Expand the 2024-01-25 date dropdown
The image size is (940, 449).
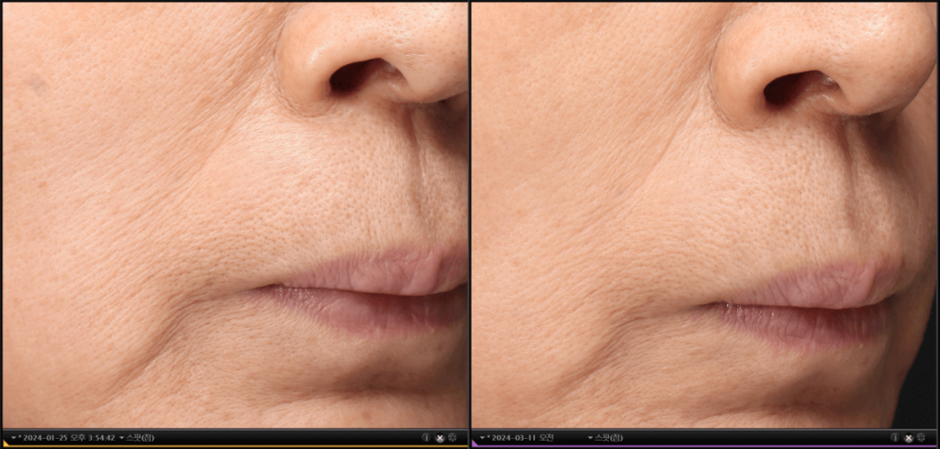14,438
